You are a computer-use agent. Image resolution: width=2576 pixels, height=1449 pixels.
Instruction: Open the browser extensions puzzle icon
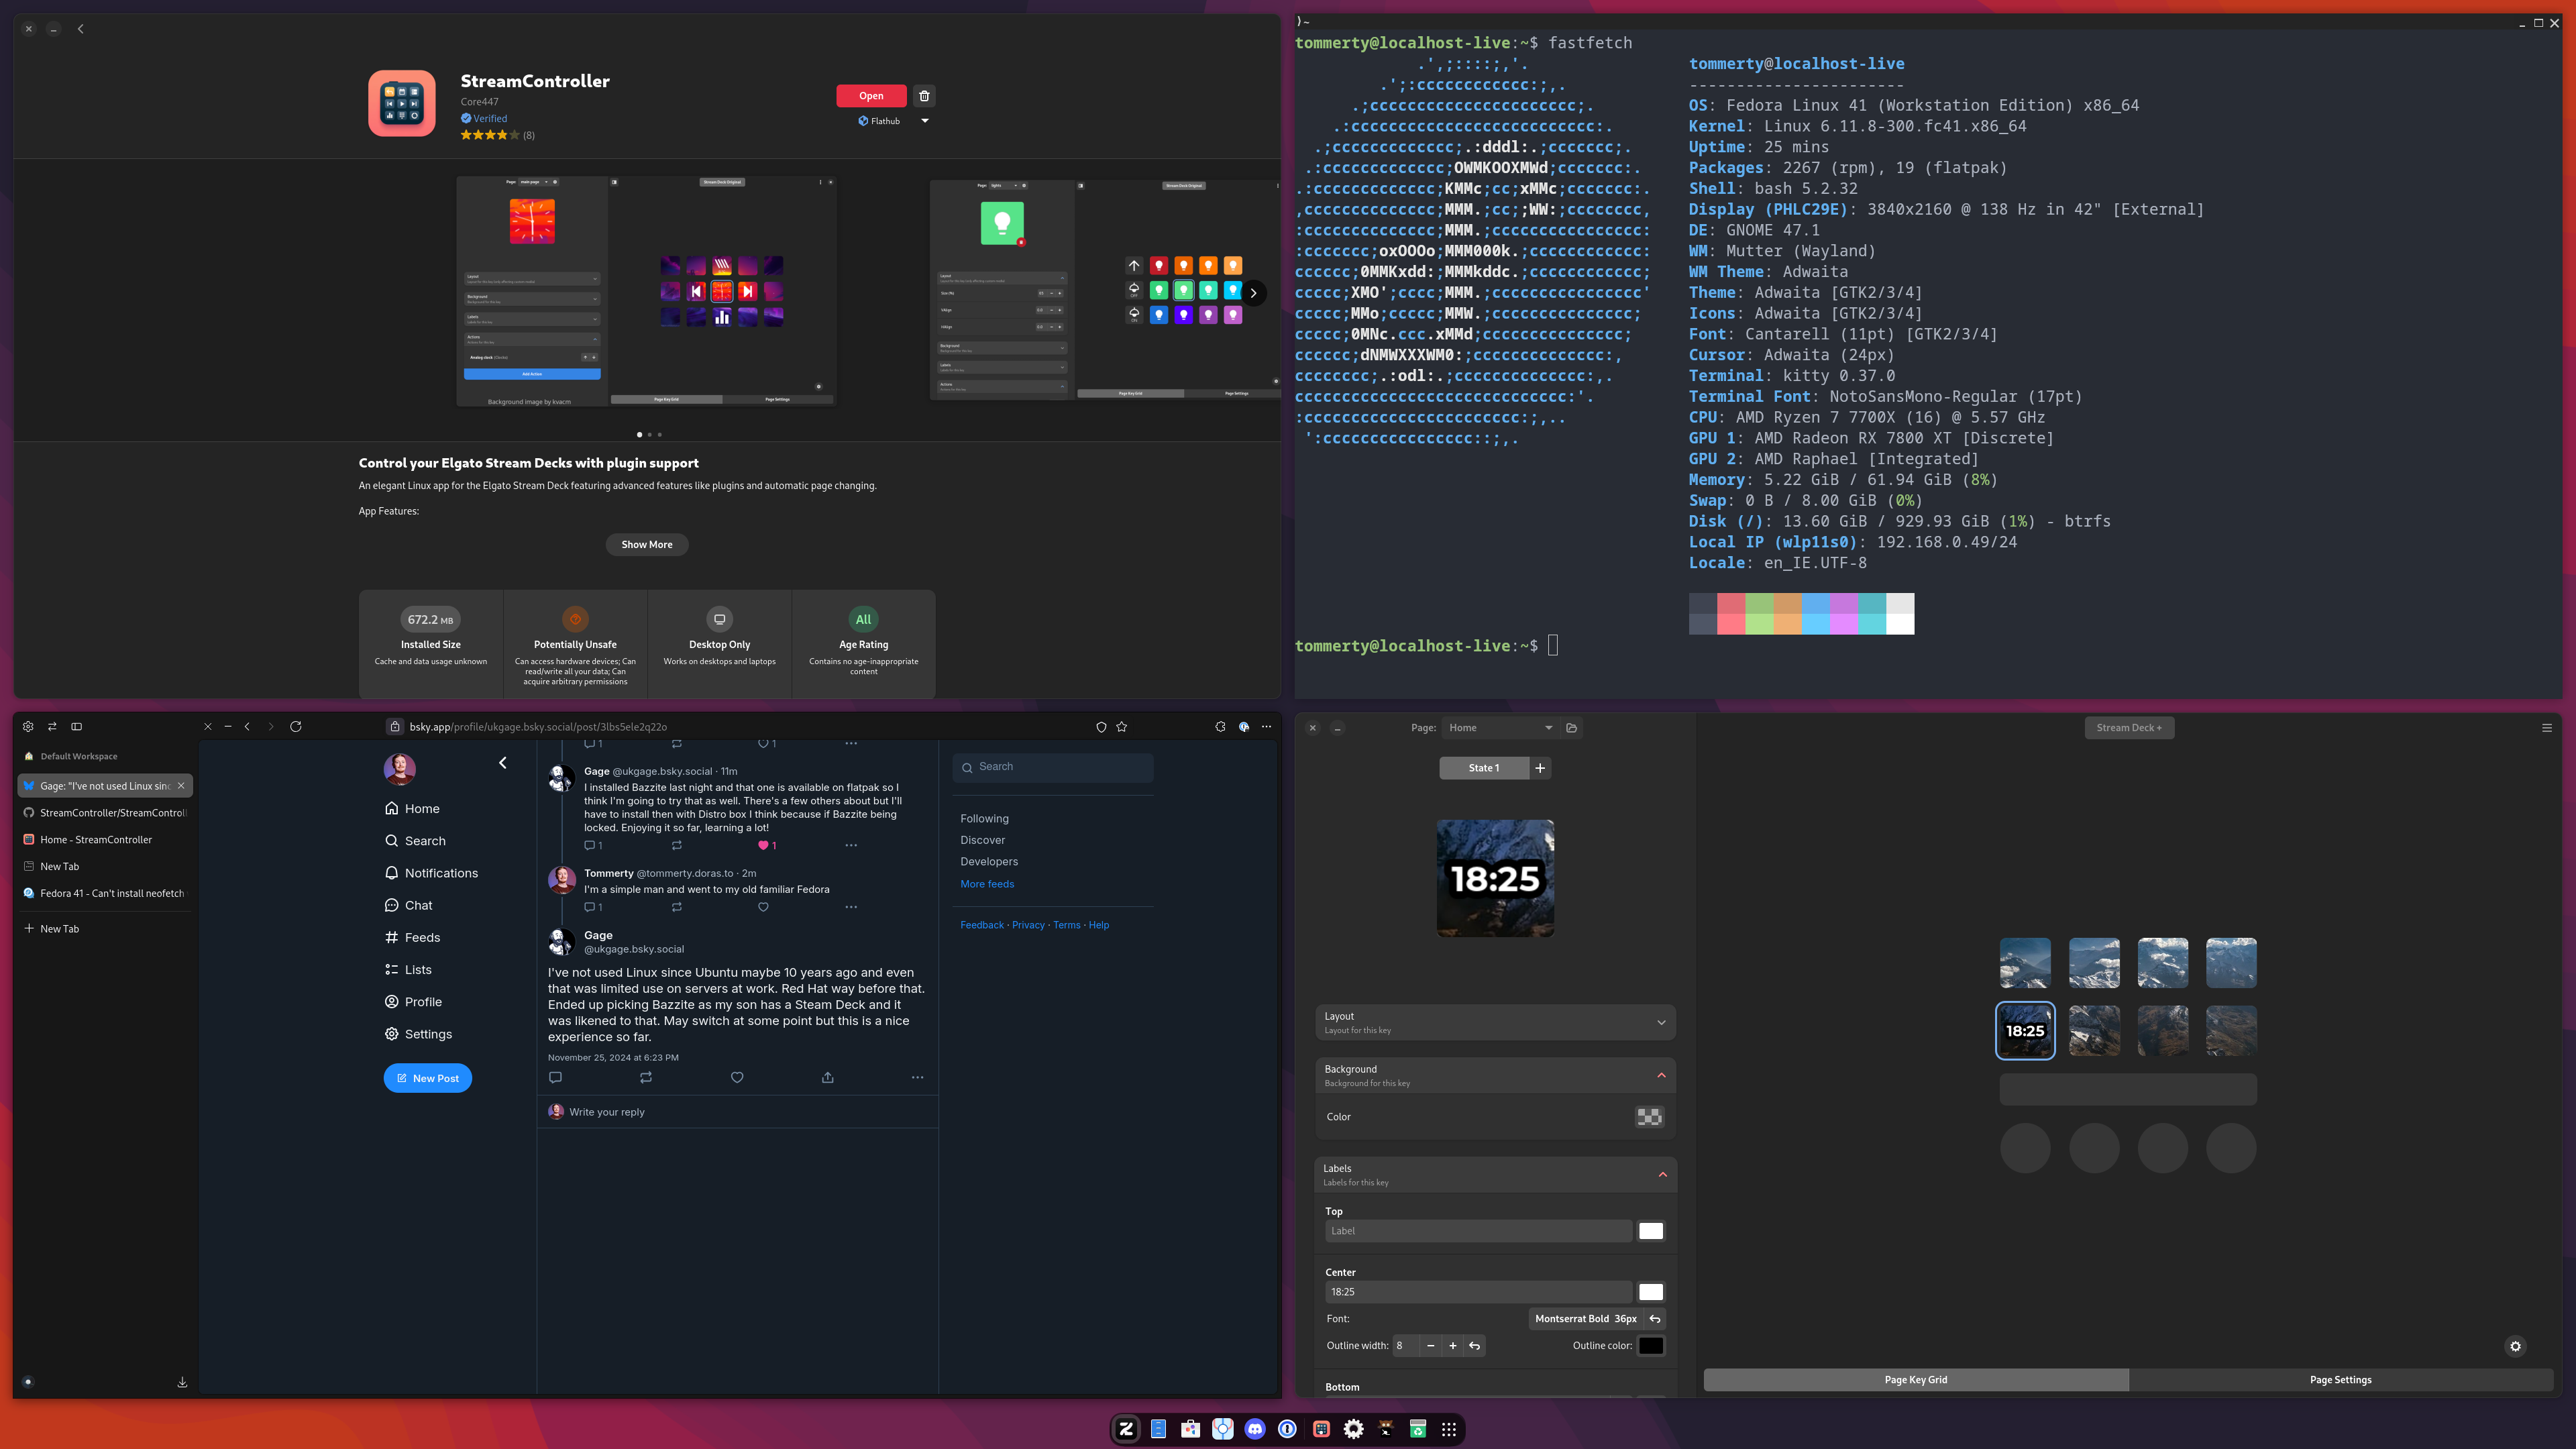point(1220,727)
